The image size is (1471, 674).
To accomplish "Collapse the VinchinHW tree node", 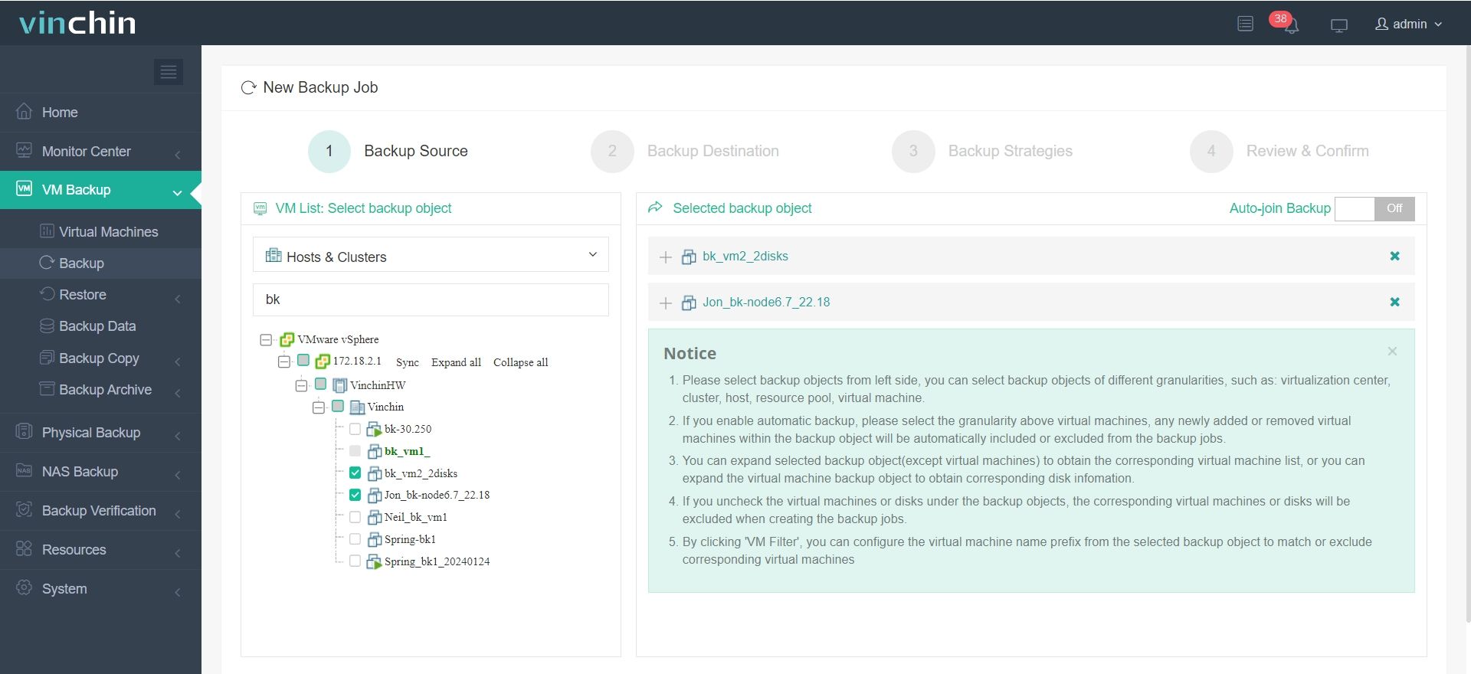I will (x=302, y=385).
